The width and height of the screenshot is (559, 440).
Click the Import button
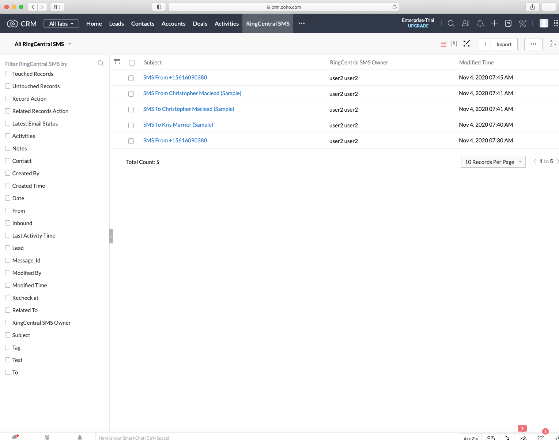tap(504, 44)
